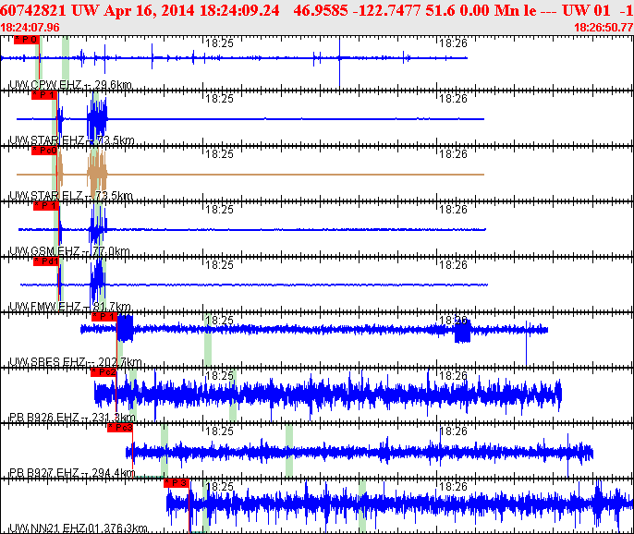This screenshot has width=634, height=534.
Task: Select the red P pick flag on UW.SBES trace
Action: 104,317
